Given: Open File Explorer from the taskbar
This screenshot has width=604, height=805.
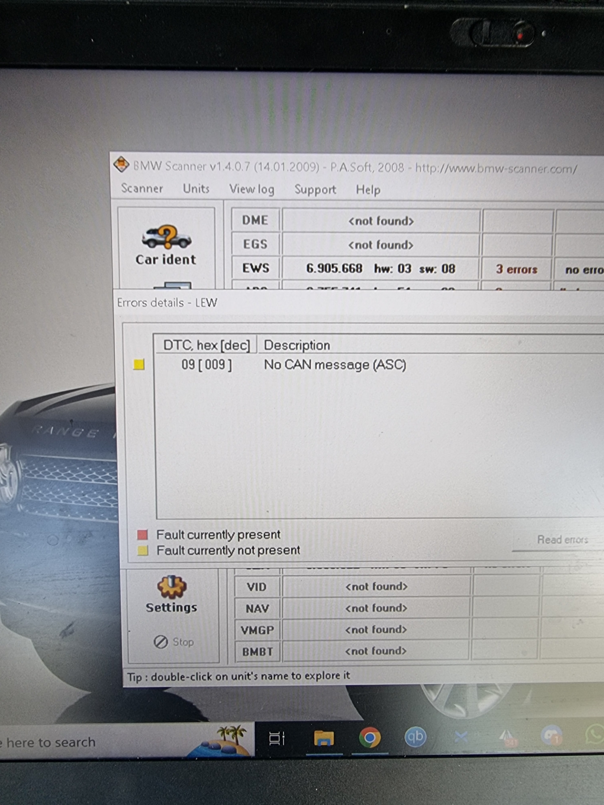Looking at the screenshot, I should pyautogui.click(x=324, y=738).
